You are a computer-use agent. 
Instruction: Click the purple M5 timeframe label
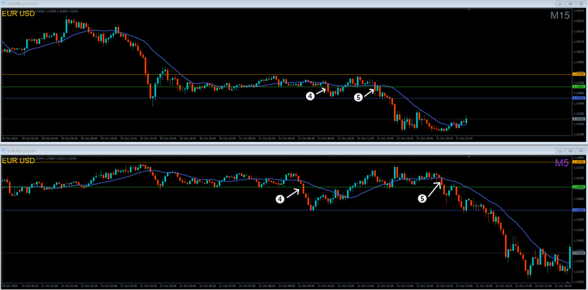pyautogui.click(x=562, y=164)
